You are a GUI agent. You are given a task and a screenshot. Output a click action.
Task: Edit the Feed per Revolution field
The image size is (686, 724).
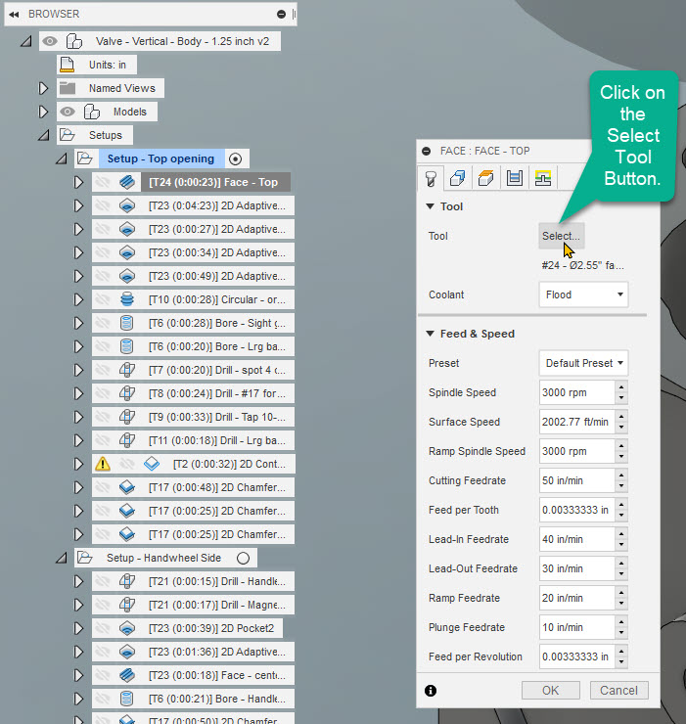point(577,656)
